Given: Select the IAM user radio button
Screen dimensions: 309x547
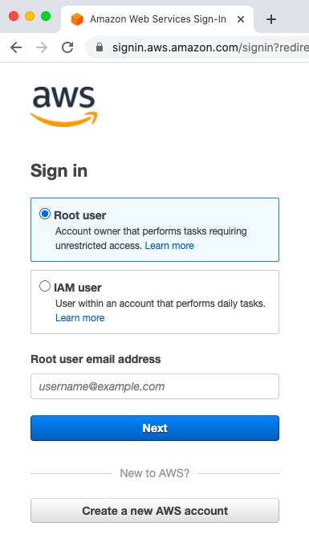Looking at the screenshot, I should pyautogui.click(x=45, y=286).
